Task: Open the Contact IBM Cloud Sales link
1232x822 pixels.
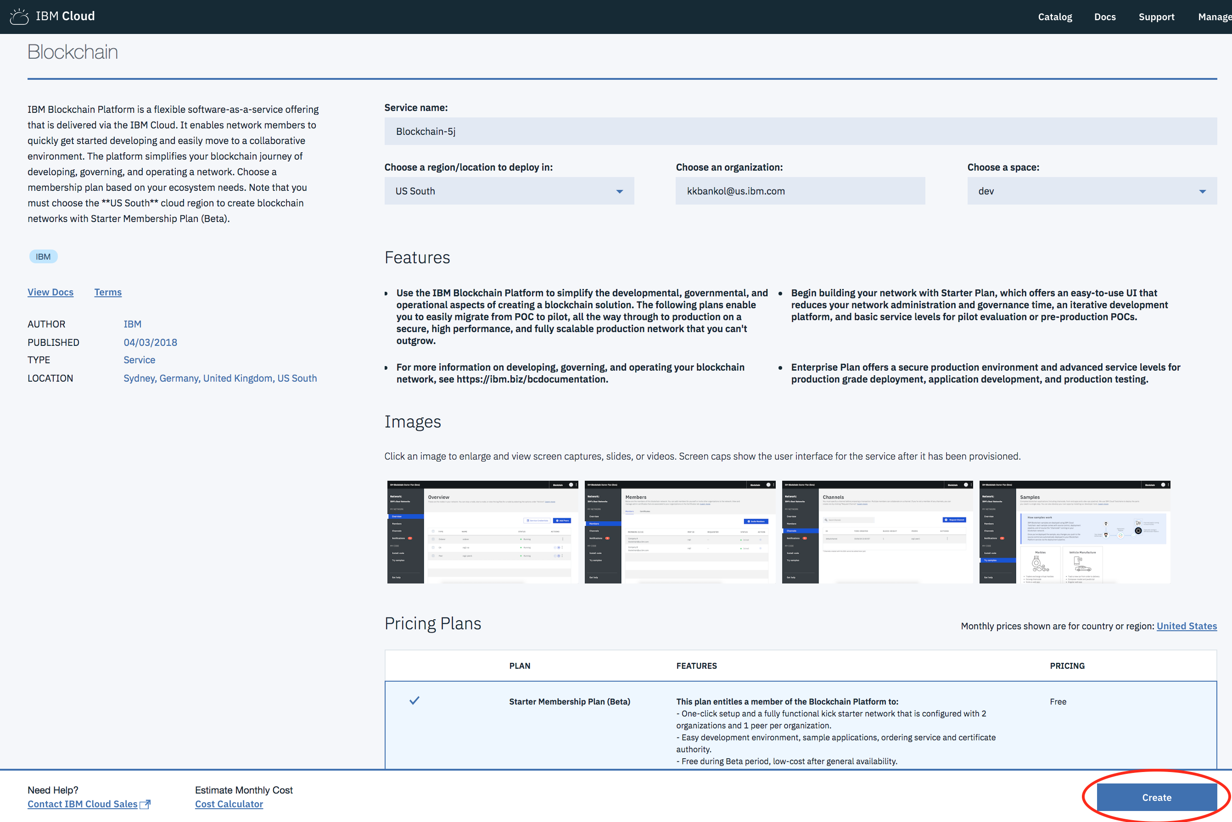Action: [82, 804]
